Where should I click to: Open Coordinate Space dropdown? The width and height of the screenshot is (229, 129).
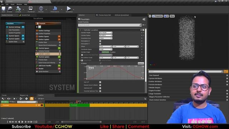[106, 49]
